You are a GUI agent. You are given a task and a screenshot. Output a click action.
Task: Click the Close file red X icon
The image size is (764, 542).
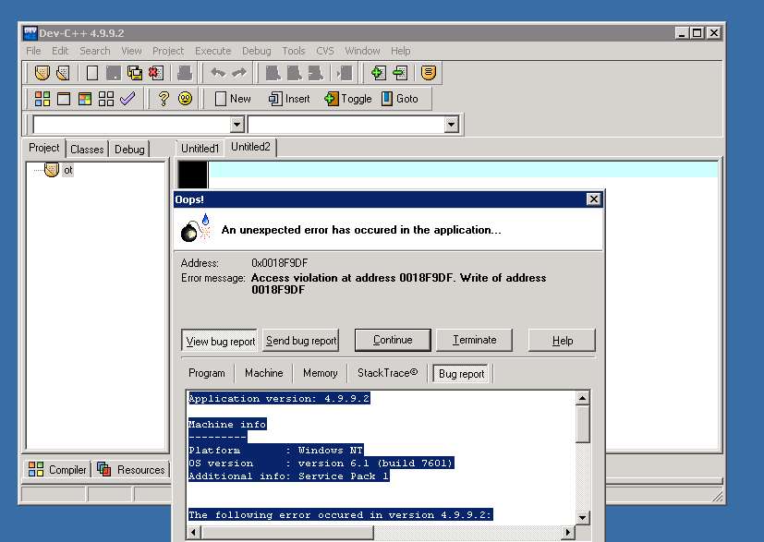pyautogui.click(x=156, y=73)
